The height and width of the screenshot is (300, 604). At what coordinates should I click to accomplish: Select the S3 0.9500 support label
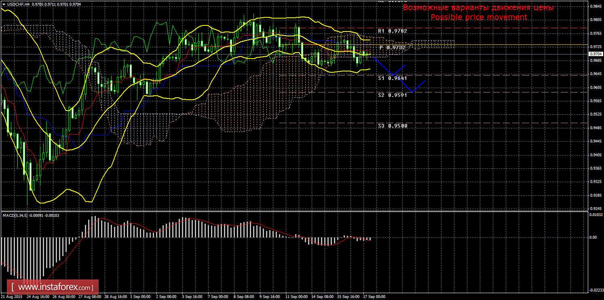tap(392, 126)
